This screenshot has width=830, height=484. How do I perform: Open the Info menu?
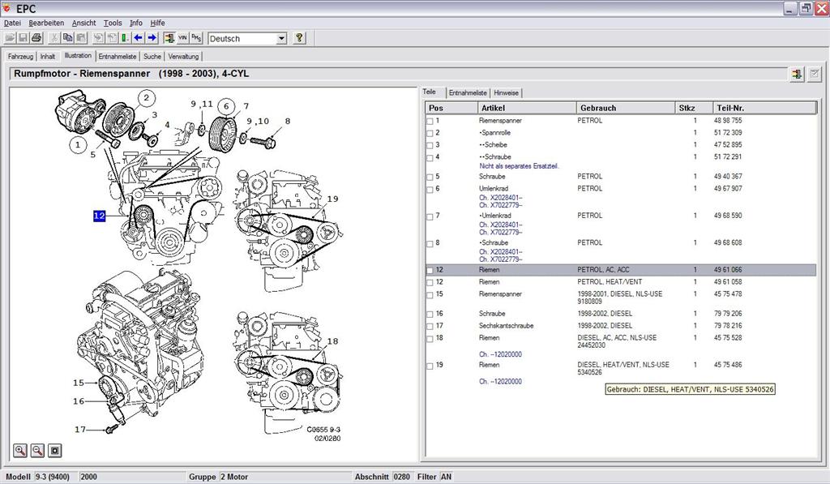click(136, 23)
